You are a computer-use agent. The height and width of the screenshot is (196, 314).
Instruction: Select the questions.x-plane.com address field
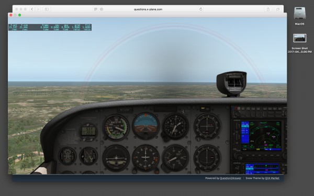point(148,9)
